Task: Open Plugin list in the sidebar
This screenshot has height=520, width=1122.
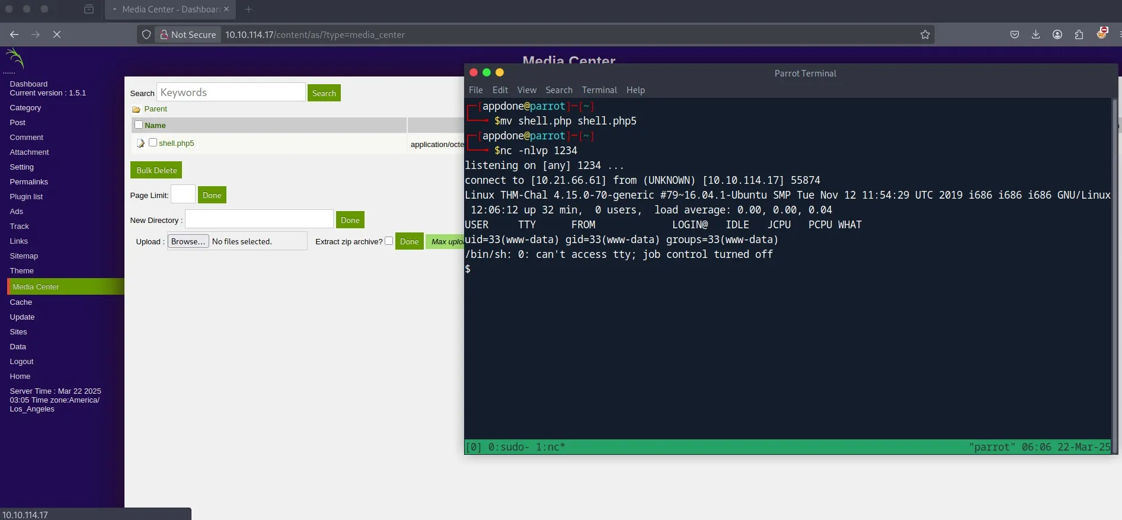Action: click(x=26, y=197)
